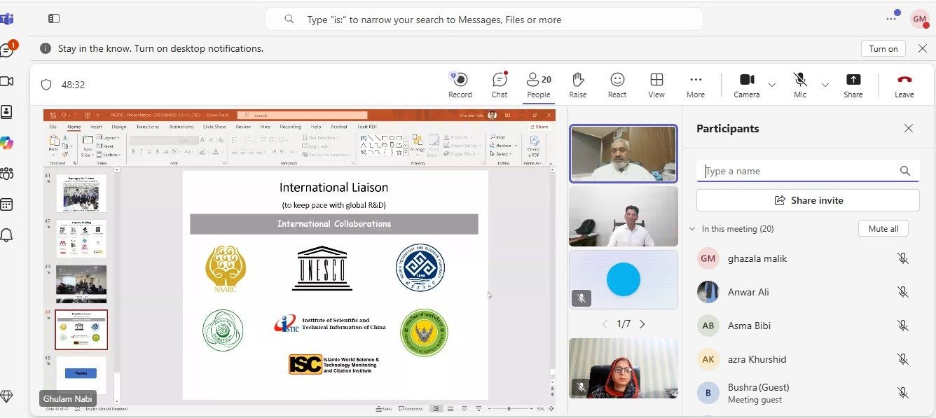The height and width of the screenshot is (418, 936).
Task: Select slide 45 Thanks thumbnail
Action: (81, 374)
